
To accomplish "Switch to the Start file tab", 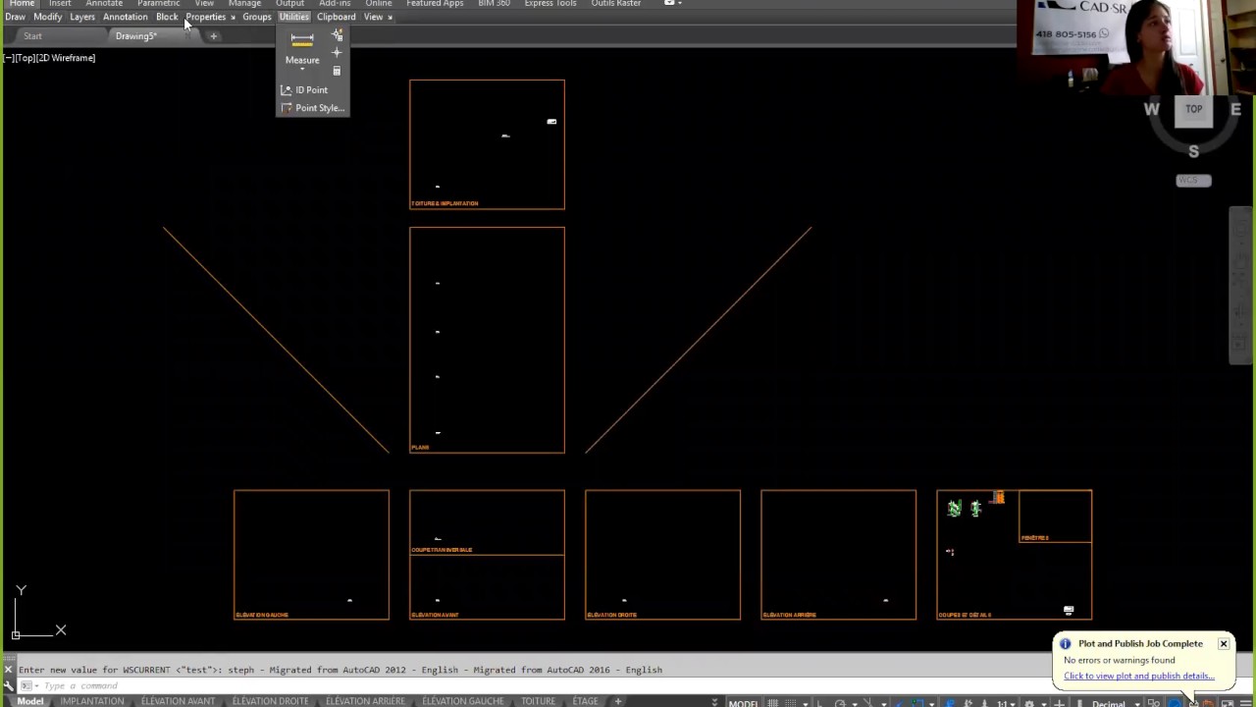I will point(32,36).
